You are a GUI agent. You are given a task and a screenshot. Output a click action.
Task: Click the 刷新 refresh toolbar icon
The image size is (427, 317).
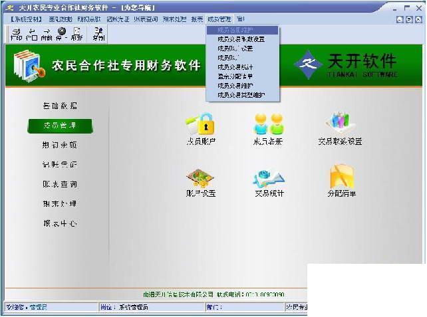coord(76,35)
